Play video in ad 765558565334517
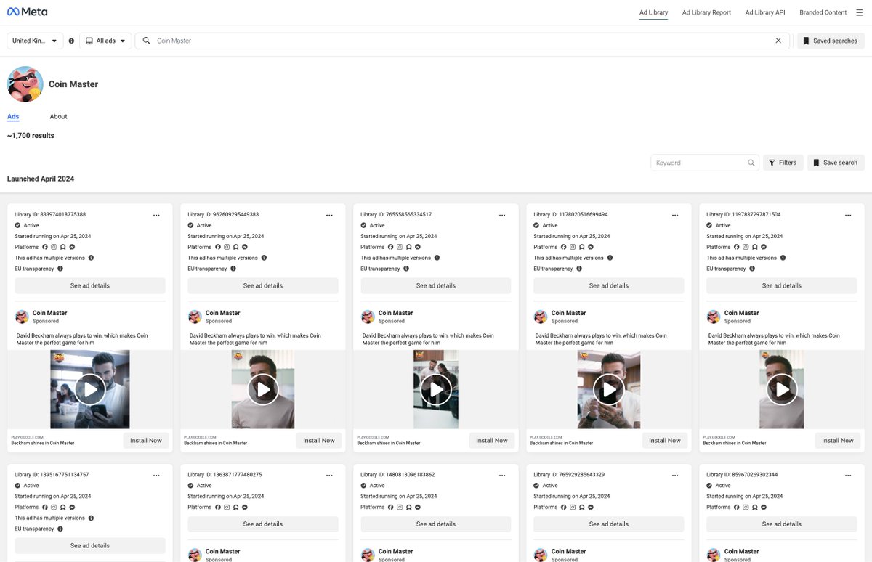Image resolution: width=872 pixels, height=562 pixels. pyautogui.click(x=436, y=390)
